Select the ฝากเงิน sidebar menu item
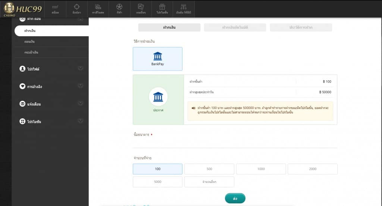The image size is (382, 206). tap(51, 31)
